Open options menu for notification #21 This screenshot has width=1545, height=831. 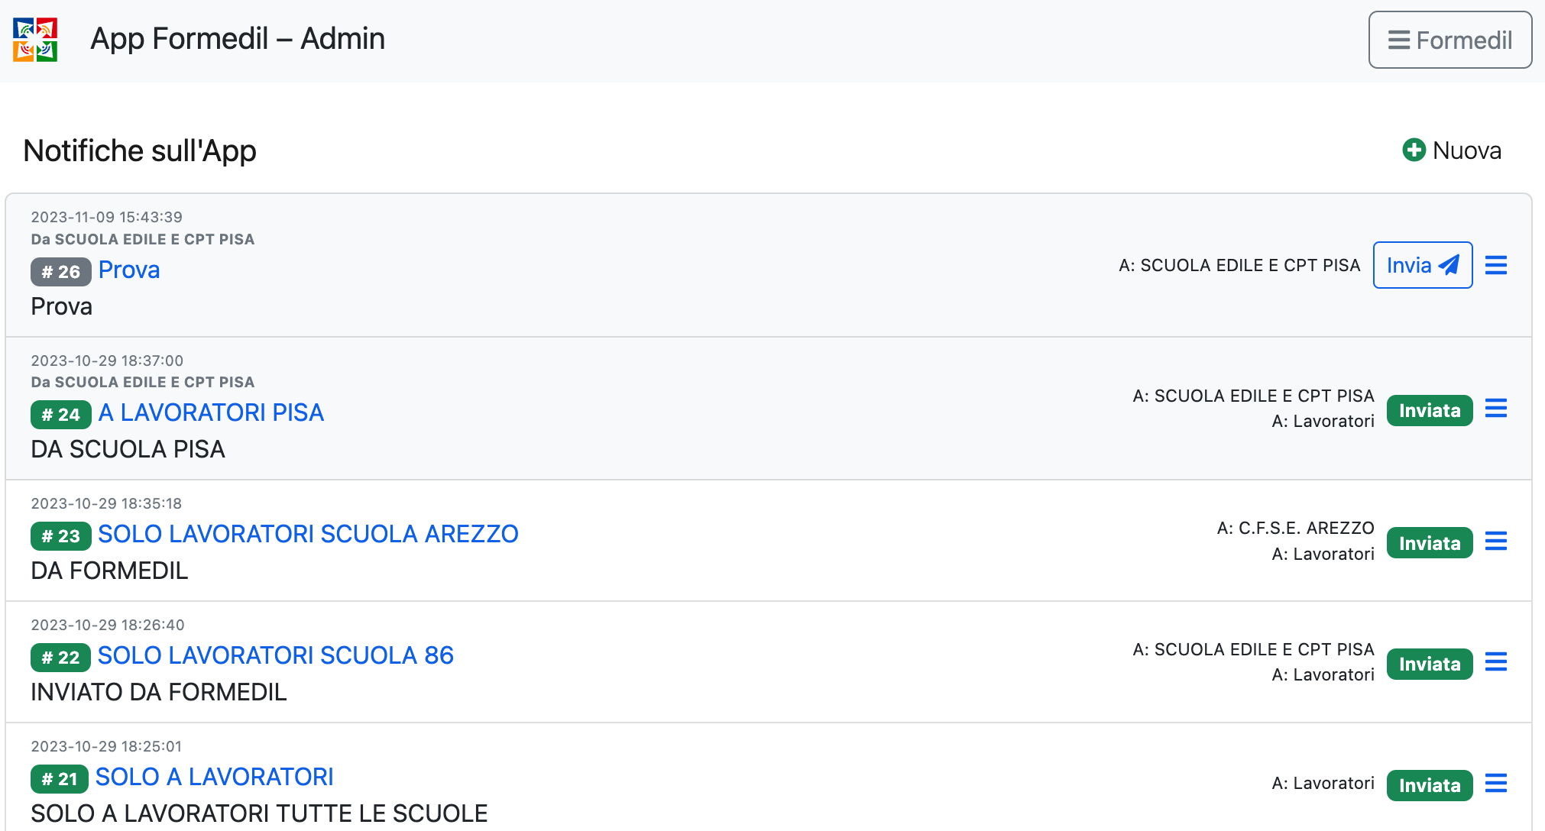point(1495,784)
